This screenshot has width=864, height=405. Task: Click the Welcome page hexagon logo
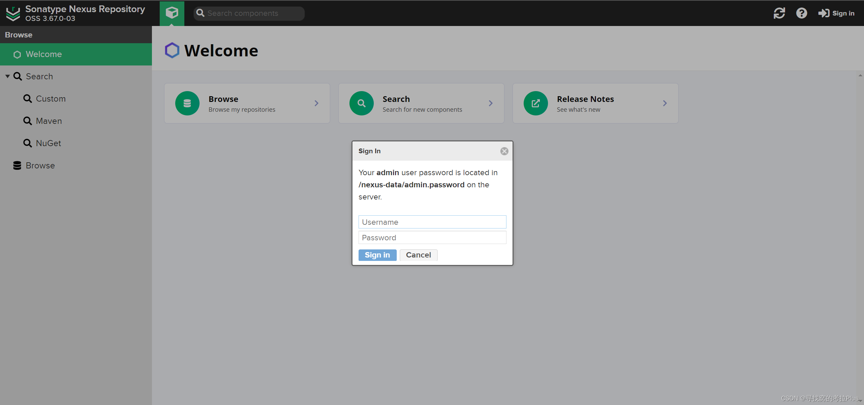pyautogui.click(x=172, y=50)
